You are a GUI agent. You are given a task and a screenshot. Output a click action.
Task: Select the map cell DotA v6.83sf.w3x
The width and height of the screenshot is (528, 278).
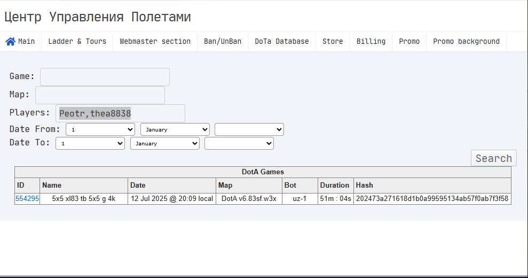click(x=249, y=199)
